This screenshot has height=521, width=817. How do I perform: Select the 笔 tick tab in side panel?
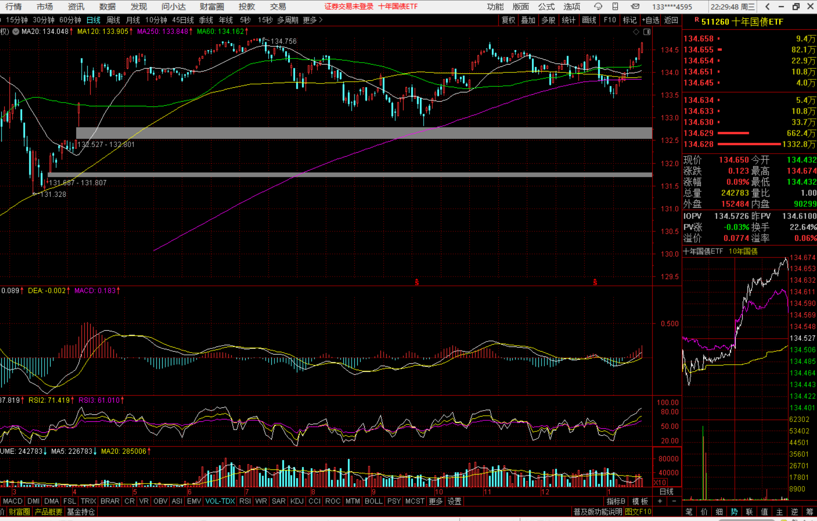pyautogui.click(x=689, y=512)
